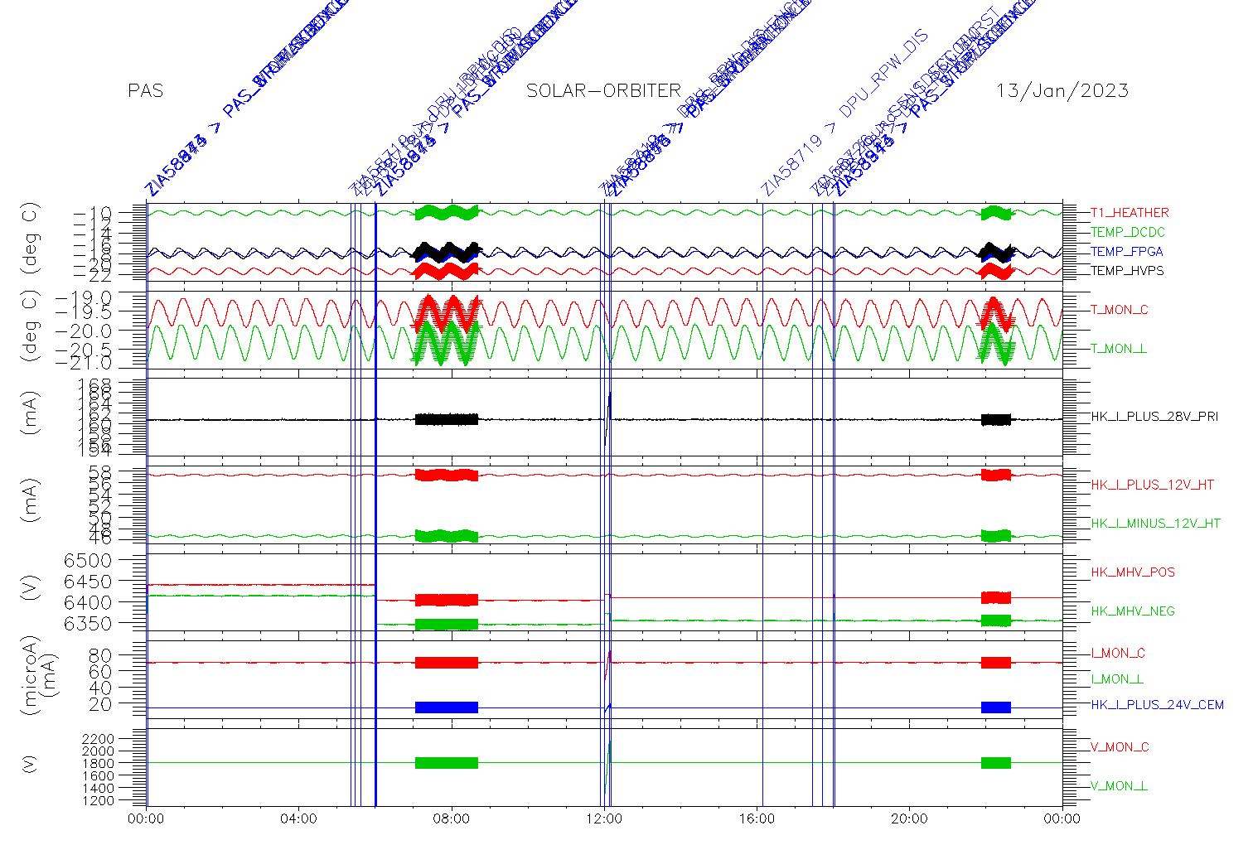Click the HK_I_PLUS_28V_PRI legend label
This screenshot has height=845, width=1253.
click(1154, 417)
